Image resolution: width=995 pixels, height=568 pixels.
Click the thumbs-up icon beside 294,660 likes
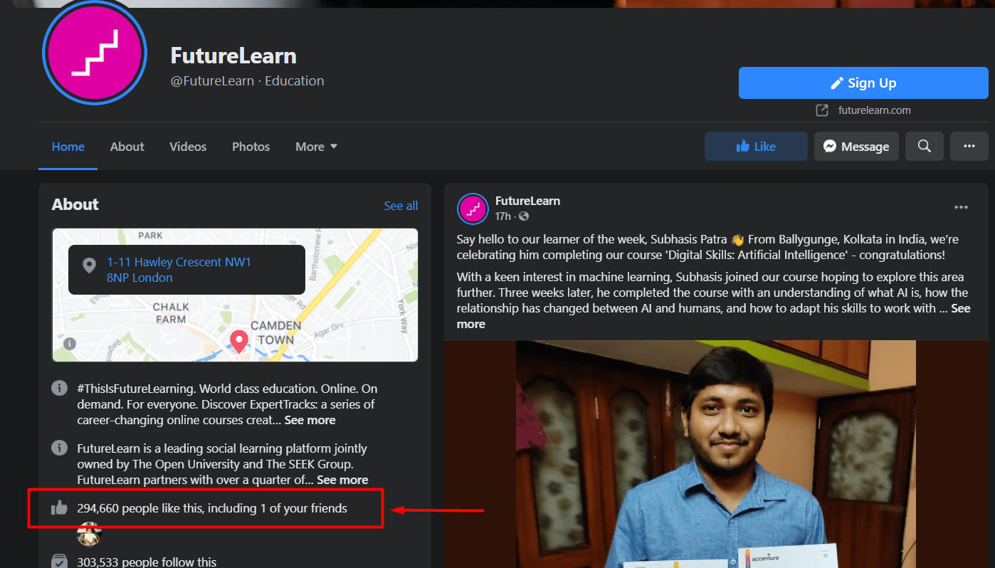click(x=59, y=508)
